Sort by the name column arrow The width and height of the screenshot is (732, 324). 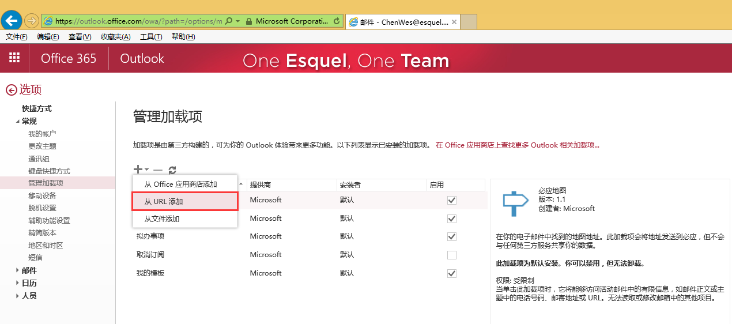point(241,184)
